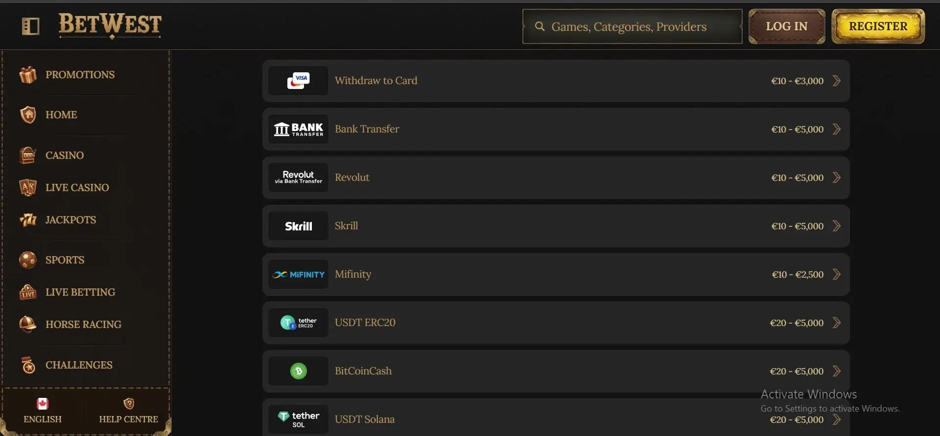Select the USDT Solana withdrawal option
The width and height of the screenshot is (940, 436).
click(x=556, y=418)
